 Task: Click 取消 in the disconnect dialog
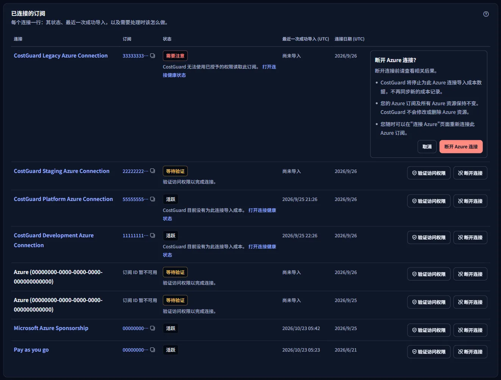click(427, 146)
